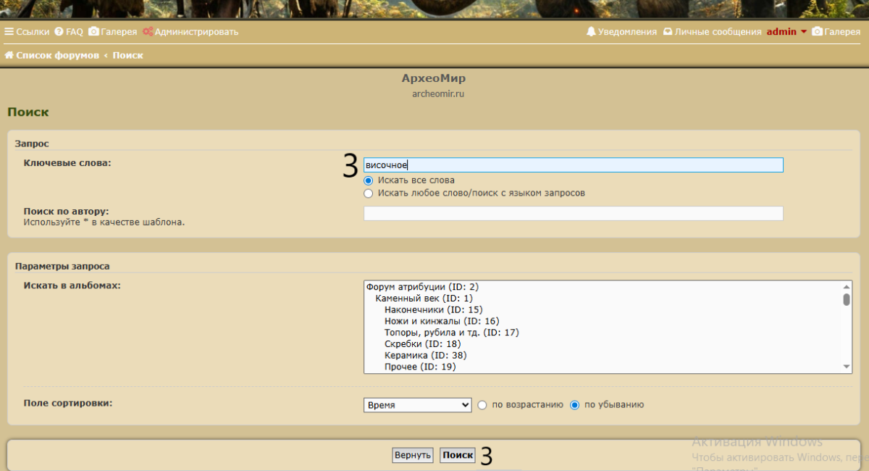
Task: Select Каменный век (ID: 1) album
Action: 424,298
